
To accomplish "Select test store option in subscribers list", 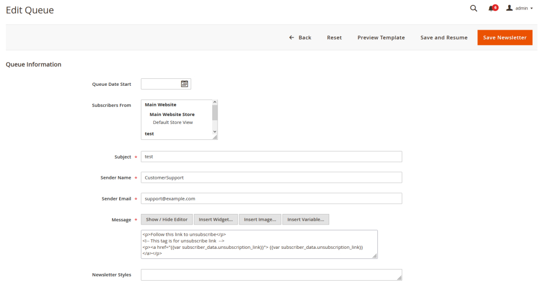I will click(x=149, y=133).
